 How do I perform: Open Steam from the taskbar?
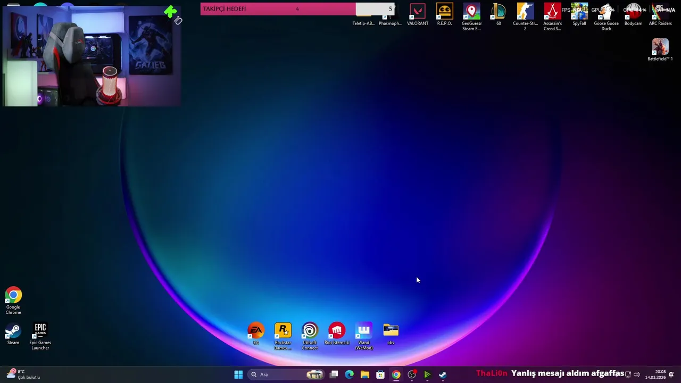pyautogui.click(x=443, y=374)
